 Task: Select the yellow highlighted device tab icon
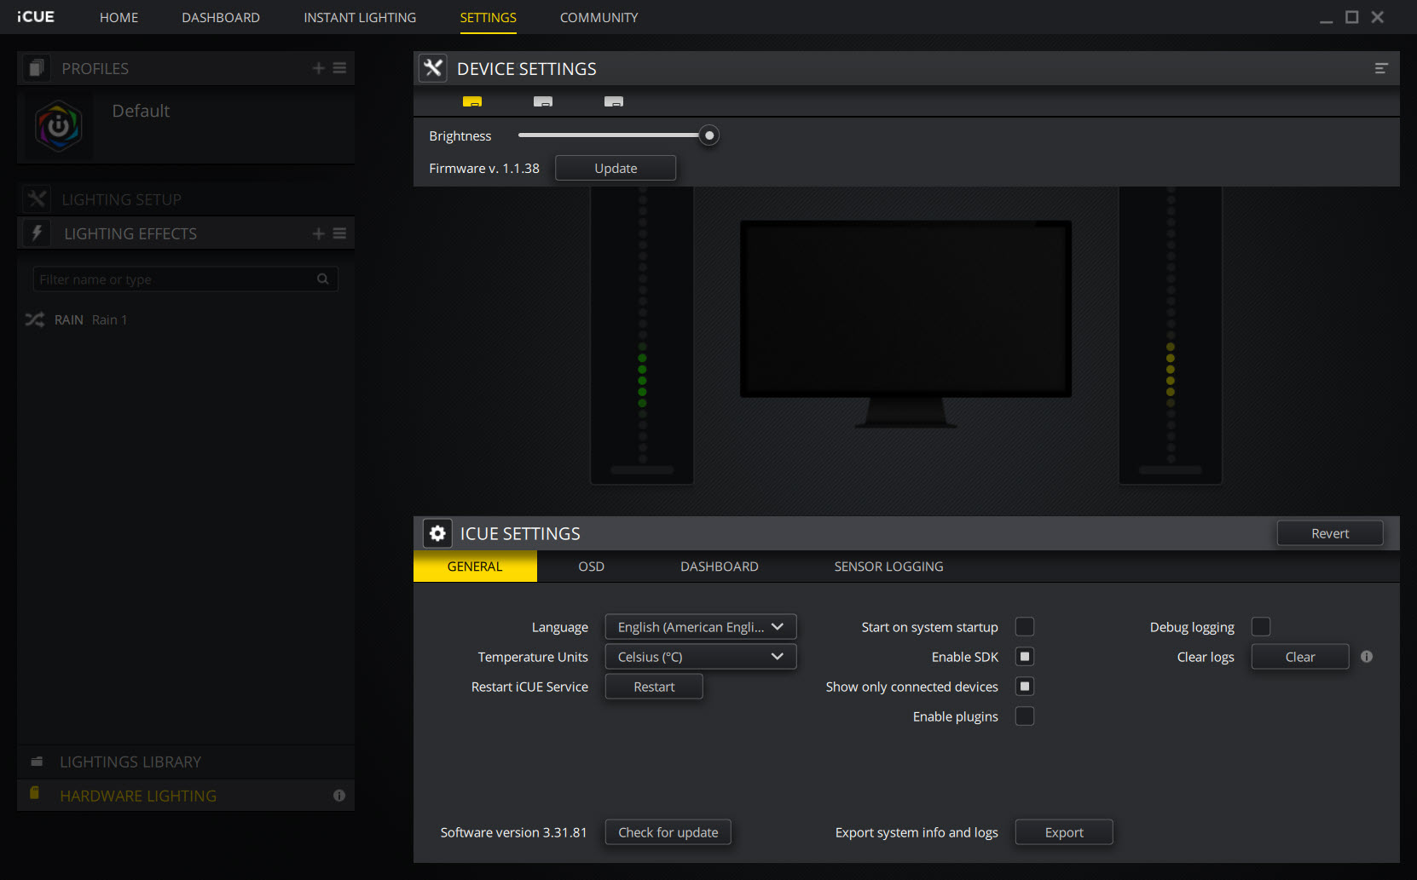472,101
